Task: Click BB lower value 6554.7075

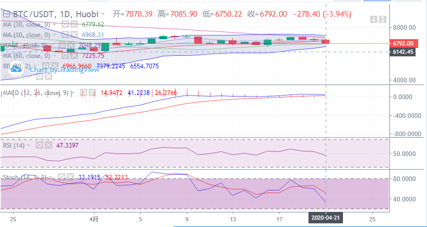Action: click(x=145, y=66)
